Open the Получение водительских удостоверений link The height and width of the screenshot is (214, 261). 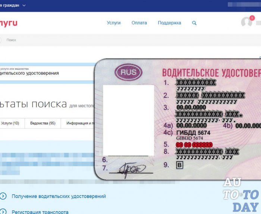click(x=59, y=196)
